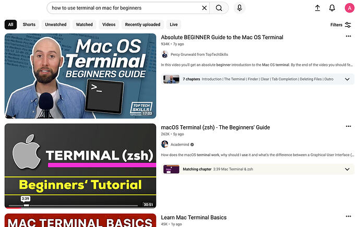Visit Percy Grunwald from TopTechSkills channel name
The width and height of the screenshot is (360, 227).
pos(199,55)
